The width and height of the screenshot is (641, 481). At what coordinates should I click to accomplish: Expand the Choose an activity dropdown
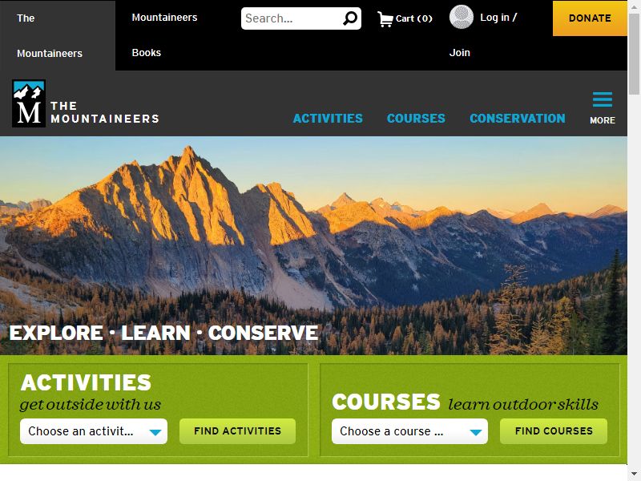click(94, 431)
